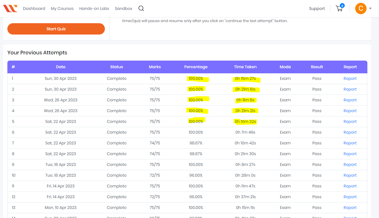The image size is (379, 218).
Task: Click 72/75 marks in attempt 10
Action: tap(155, 175)
